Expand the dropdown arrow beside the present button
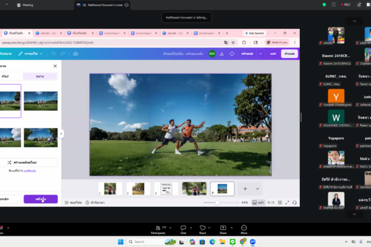371x247 pixels. click(x=260, y=54)
